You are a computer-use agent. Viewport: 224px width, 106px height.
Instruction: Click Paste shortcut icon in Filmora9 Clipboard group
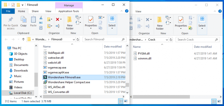pyautogui.click(x=41, y=28)
